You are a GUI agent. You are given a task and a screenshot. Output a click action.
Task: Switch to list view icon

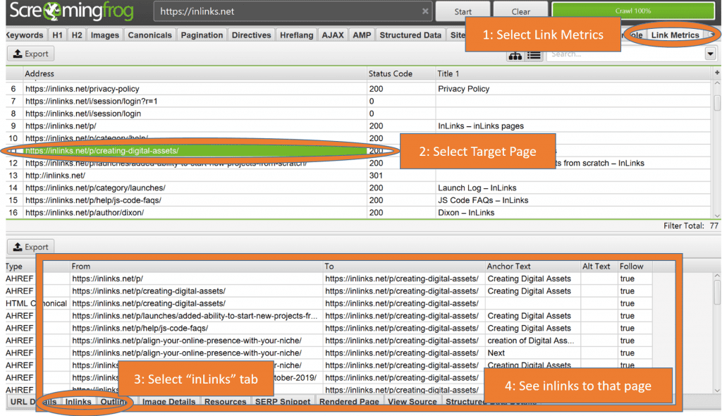[534, 55]
